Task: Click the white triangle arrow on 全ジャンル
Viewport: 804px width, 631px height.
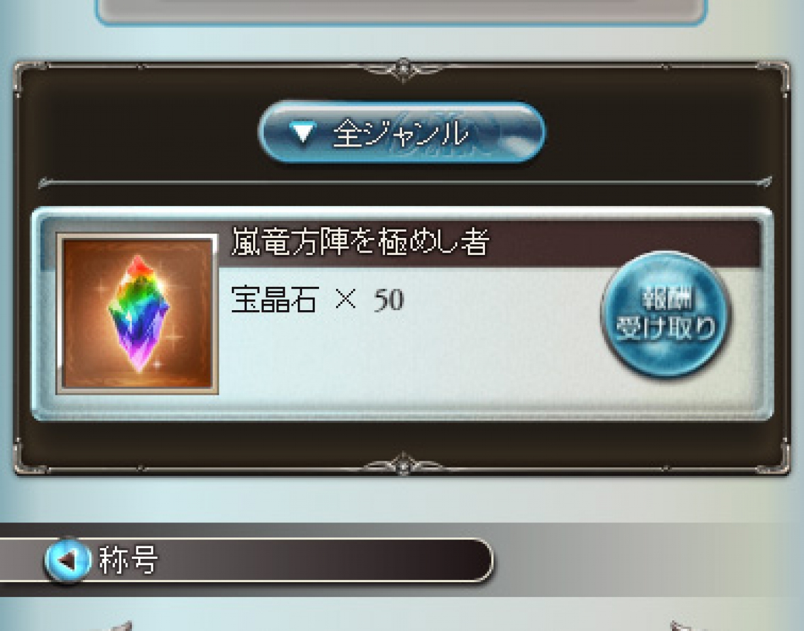Action: pos(303,132)
